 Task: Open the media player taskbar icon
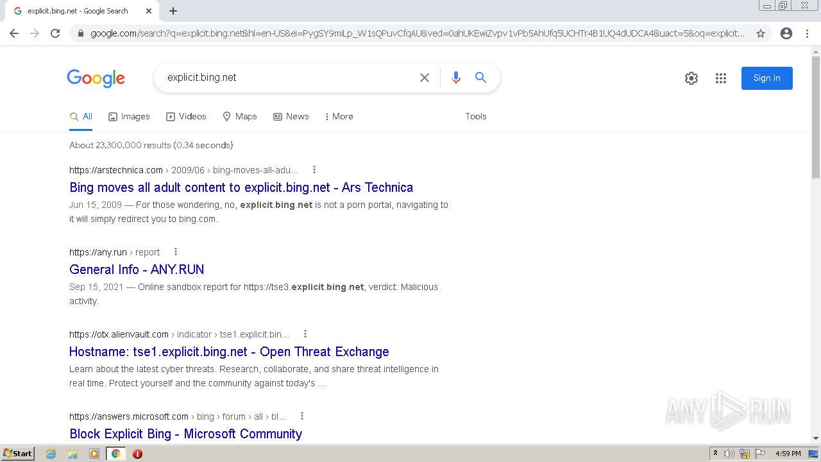94,454
